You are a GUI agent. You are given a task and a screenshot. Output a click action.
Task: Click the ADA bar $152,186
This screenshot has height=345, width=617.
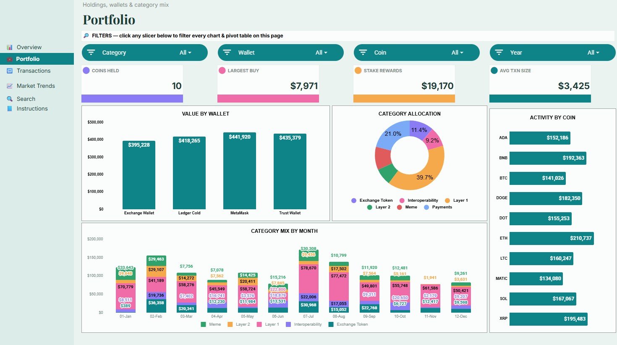tap(540, 138)
